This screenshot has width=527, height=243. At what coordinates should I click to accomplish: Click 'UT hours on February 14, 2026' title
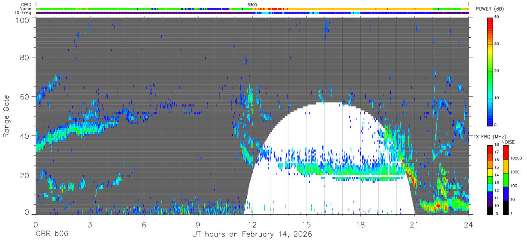[251, 234]
